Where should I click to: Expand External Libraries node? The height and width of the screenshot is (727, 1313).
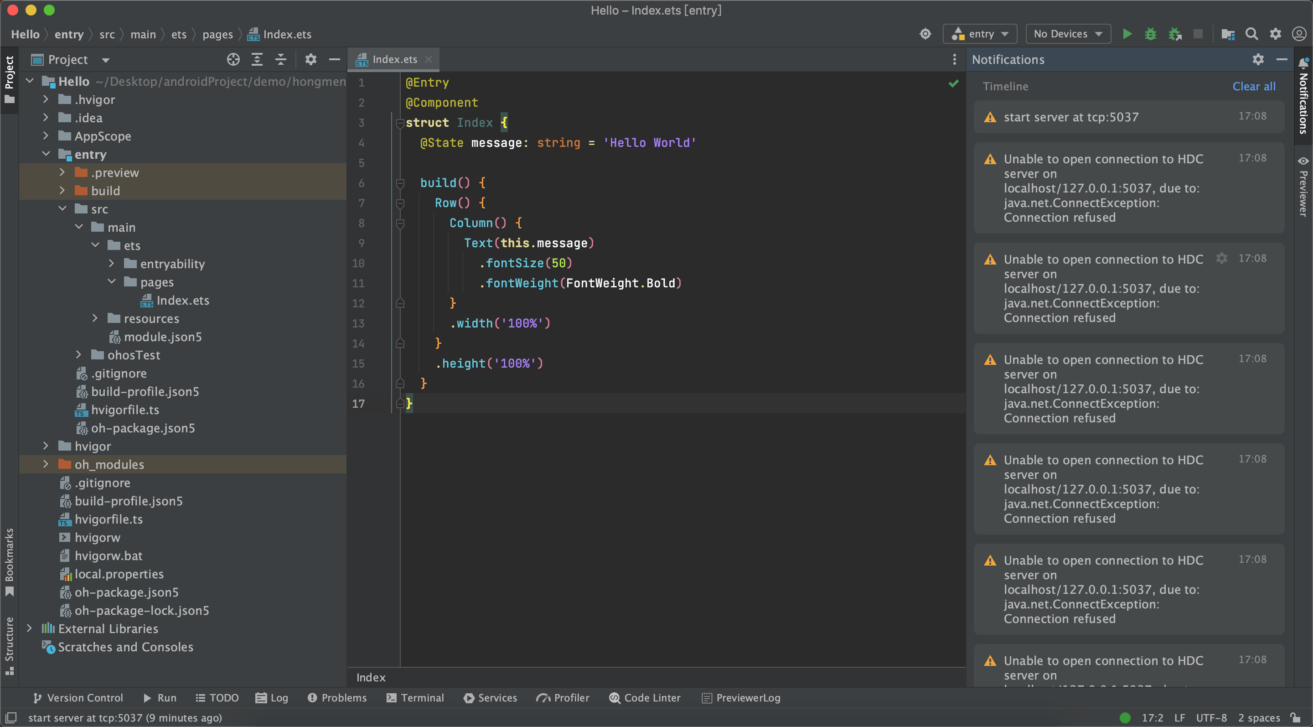click(x=30, y=628)
